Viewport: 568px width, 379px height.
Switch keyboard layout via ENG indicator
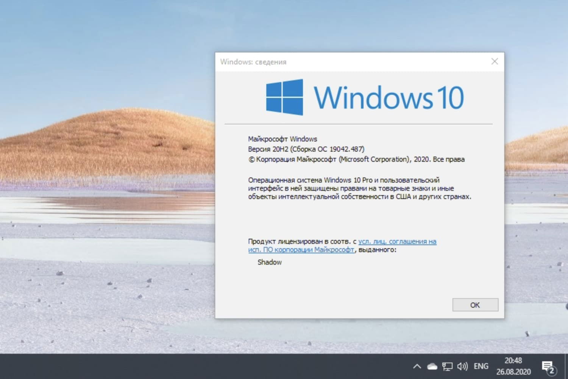coord(481,366)
